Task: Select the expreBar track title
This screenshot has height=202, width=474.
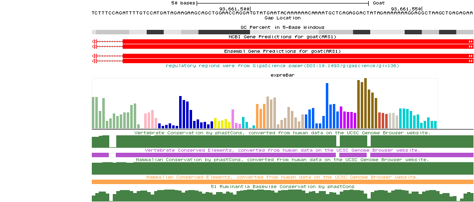Action: [282, 75]
